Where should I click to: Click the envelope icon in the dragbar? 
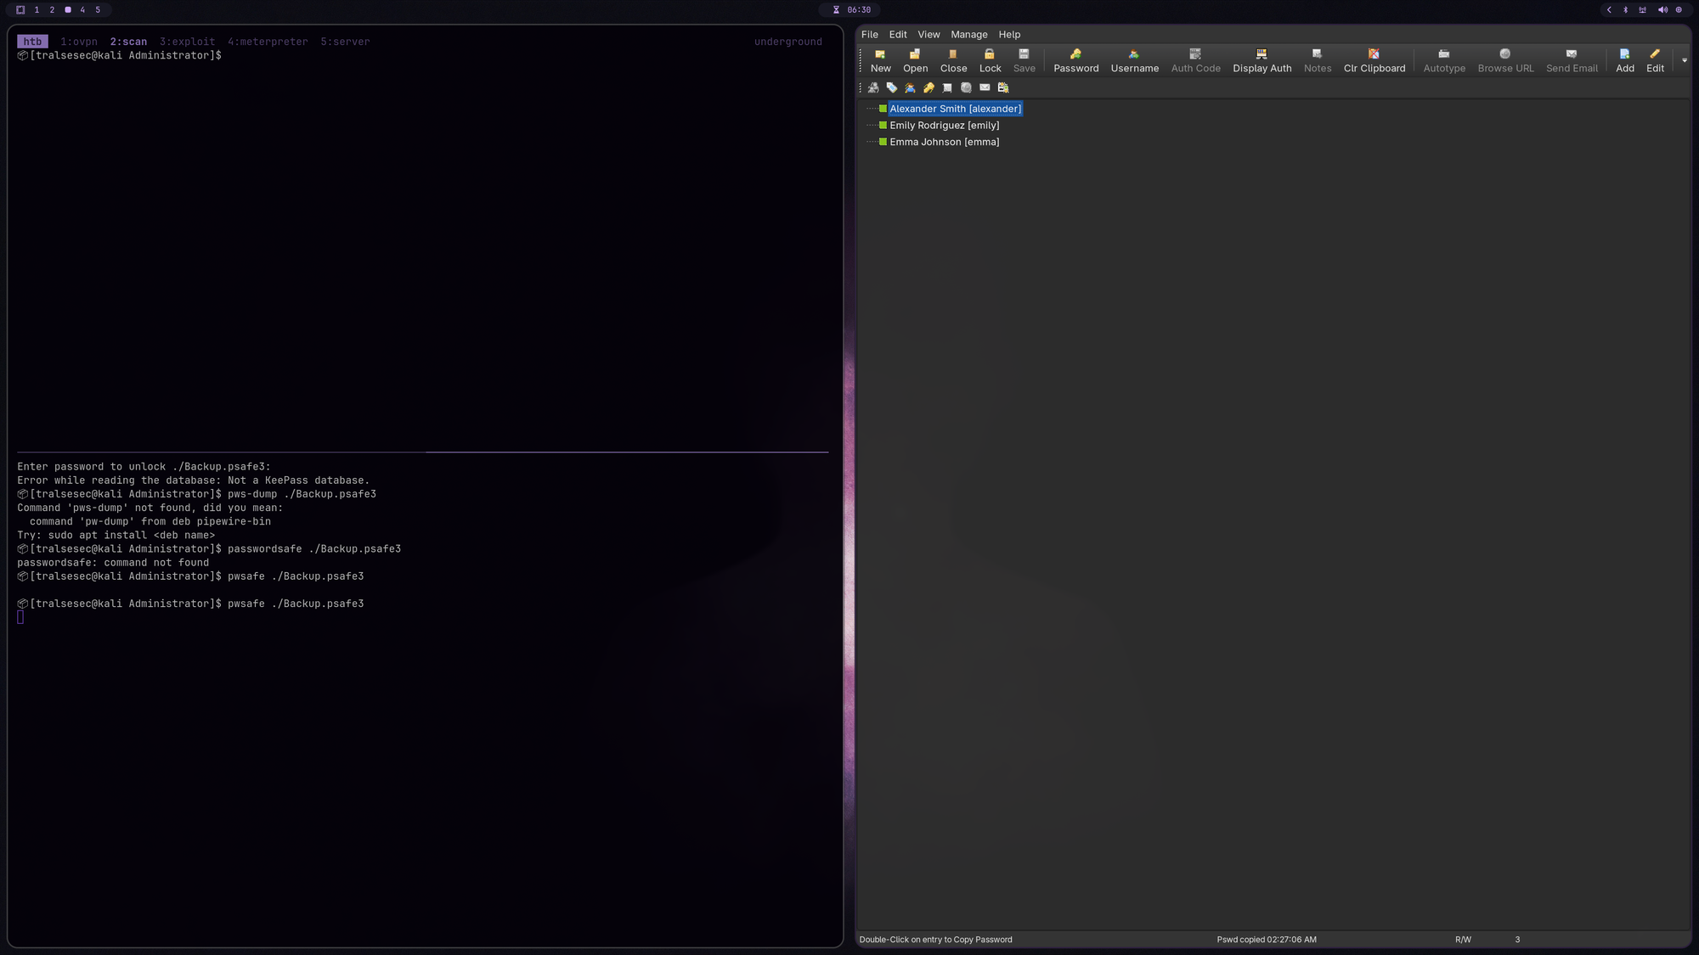(985, 87)
